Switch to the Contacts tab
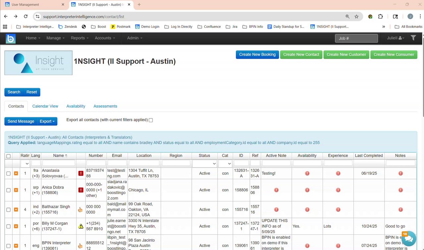 pos(16,106)
